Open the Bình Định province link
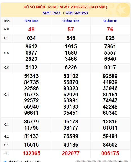The image size is (131, 162). pyautogui.click(x=31, y=21)
